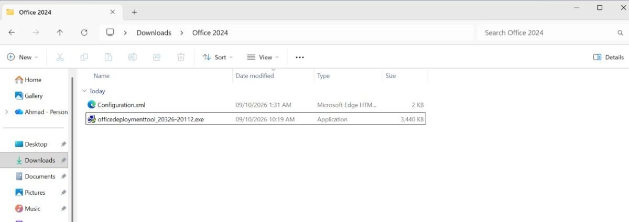Click the date 09/10/2026 10:19 AM

click(265, 119)
